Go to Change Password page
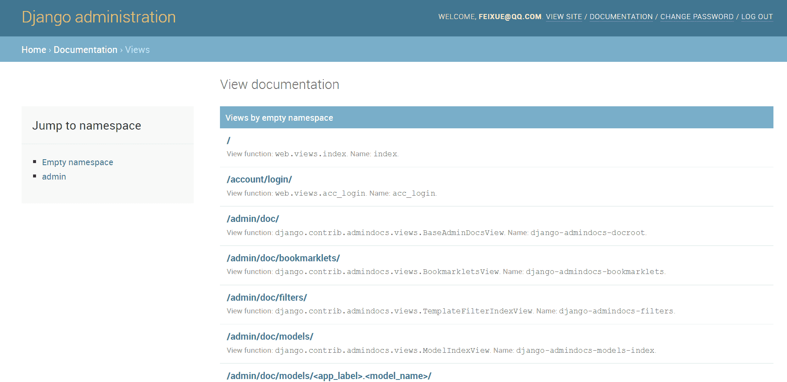This screenshot has width=787, height=382. coord(697,17)
